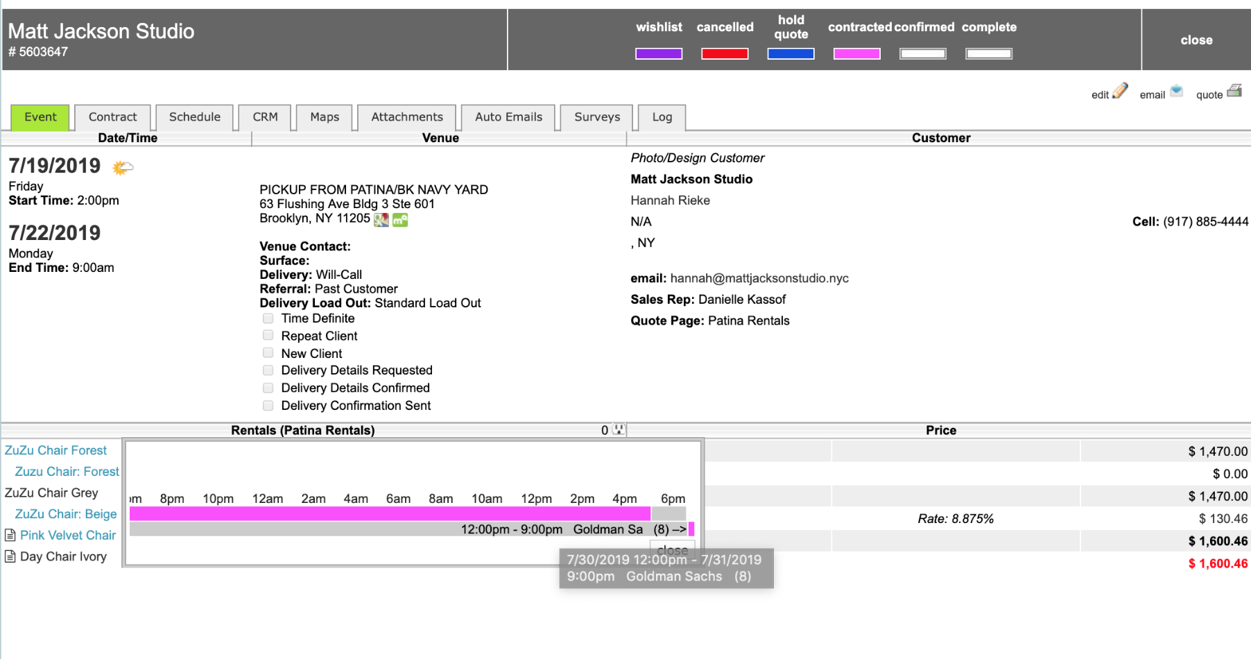This screenshot has width=1251, height=659.
Task: Open the note icon beside Pink Velvet Chair
Action: coord(10,536)
